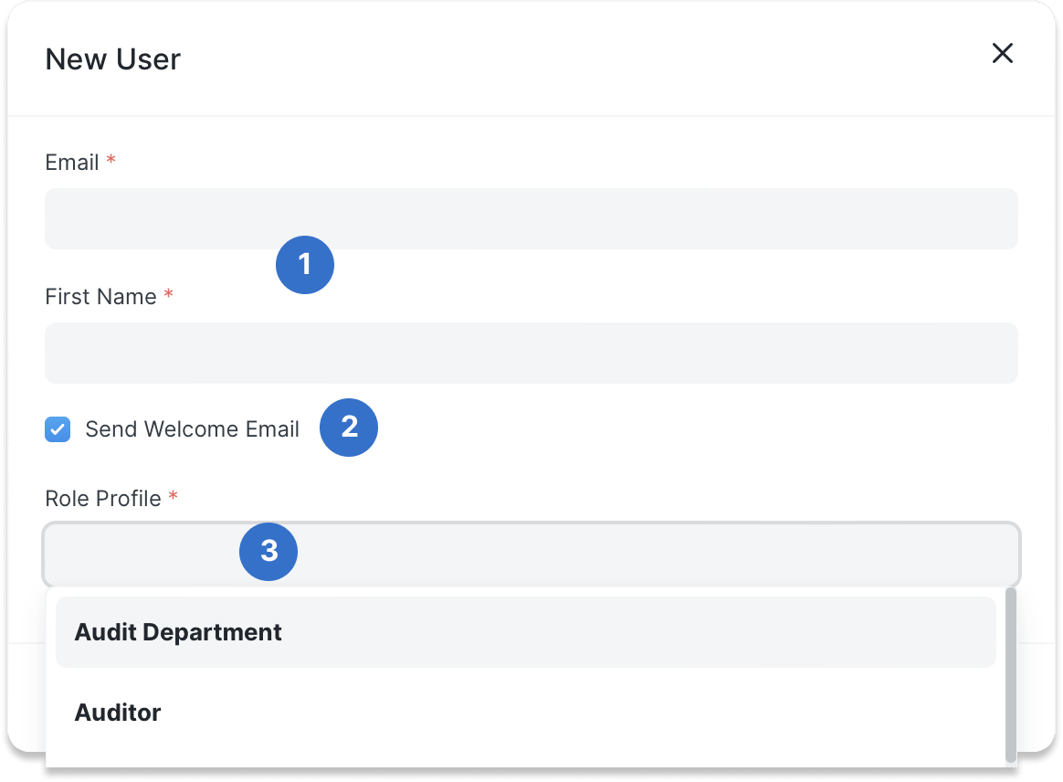
Task: Click the Send Welcome Email label text
Action: (x=192, y=429)
